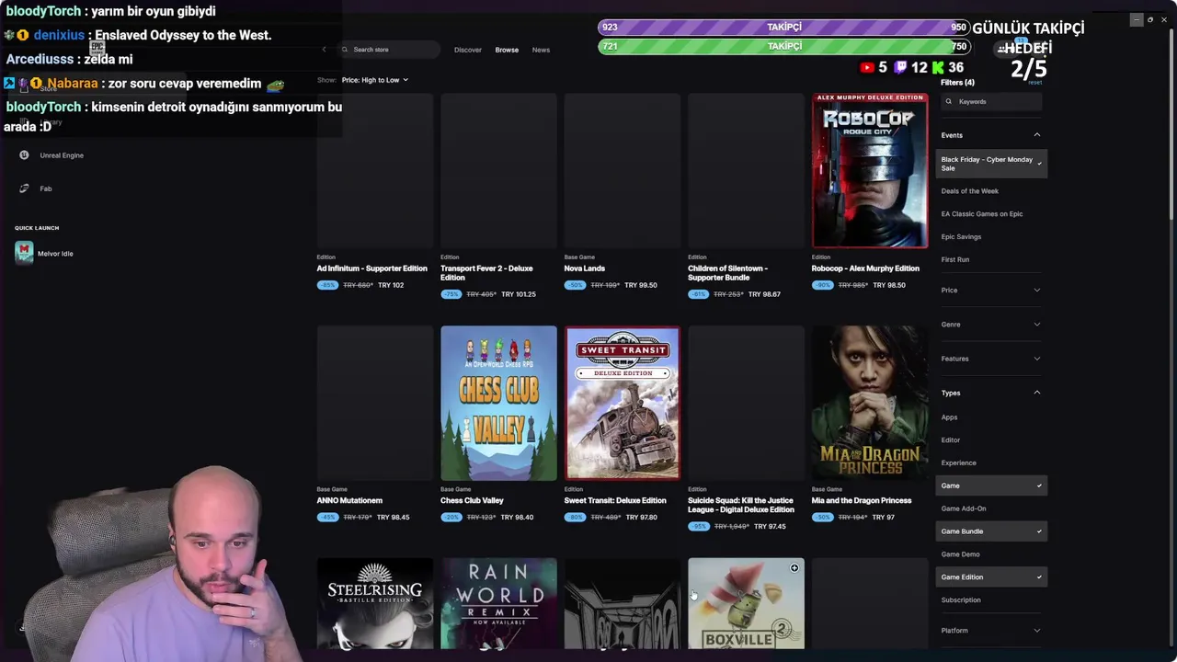Viewport: 1177px width, 662px height.
Task: Open the Steelrising Bastille Edition cover
Action: click(x=375, y=603)
